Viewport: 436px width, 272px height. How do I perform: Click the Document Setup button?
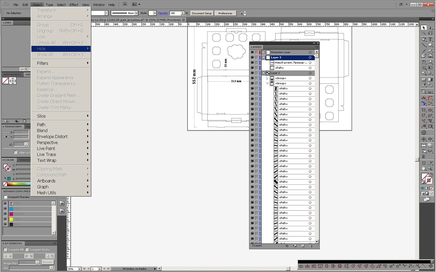(202, 13)
